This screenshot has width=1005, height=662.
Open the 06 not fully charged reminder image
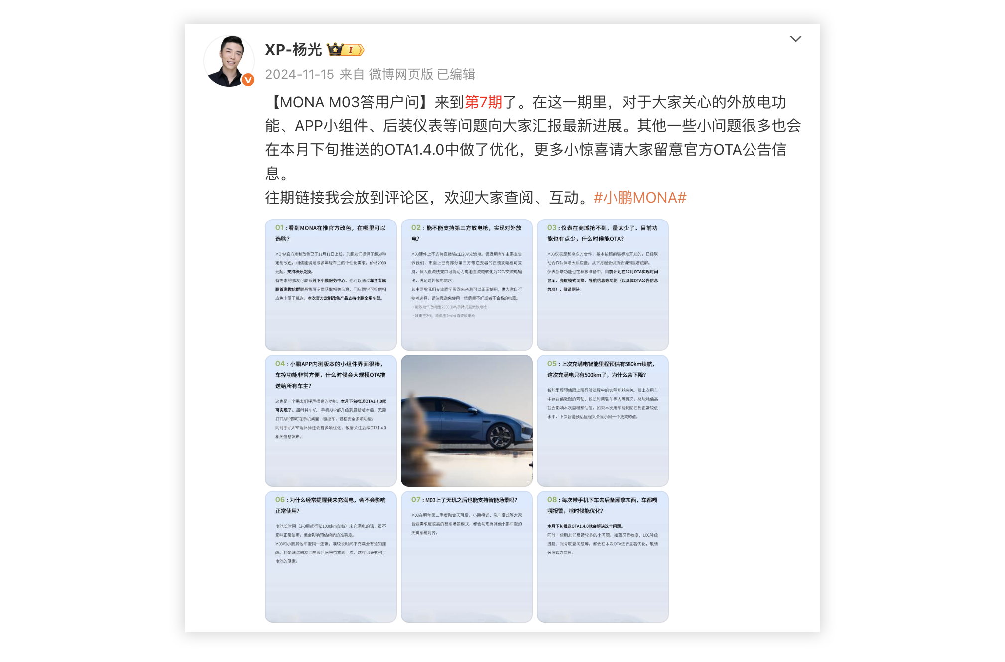tap(331, 556)
